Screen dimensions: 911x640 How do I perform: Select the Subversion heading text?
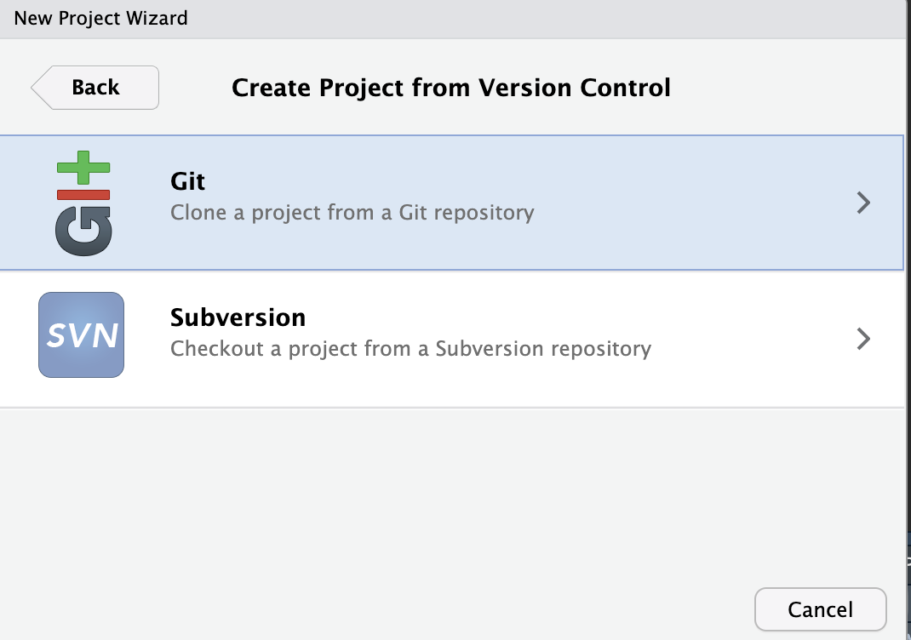coord(238,317)
